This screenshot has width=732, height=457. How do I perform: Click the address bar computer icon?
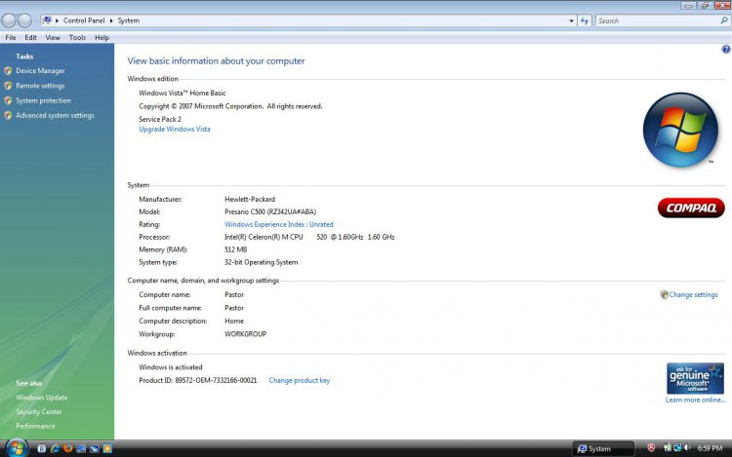click(47, 20)
